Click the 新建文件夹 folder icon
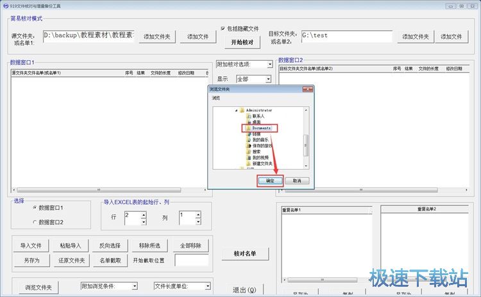 point(249,163)
